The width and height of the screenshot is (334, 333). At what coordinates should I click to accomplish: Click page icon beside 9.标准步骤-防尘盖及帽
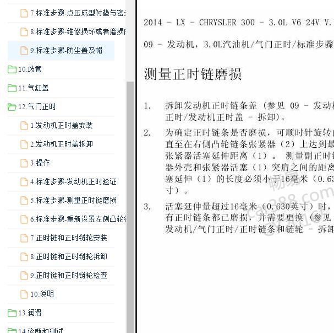pyautogui.click(x=24, y=51)
